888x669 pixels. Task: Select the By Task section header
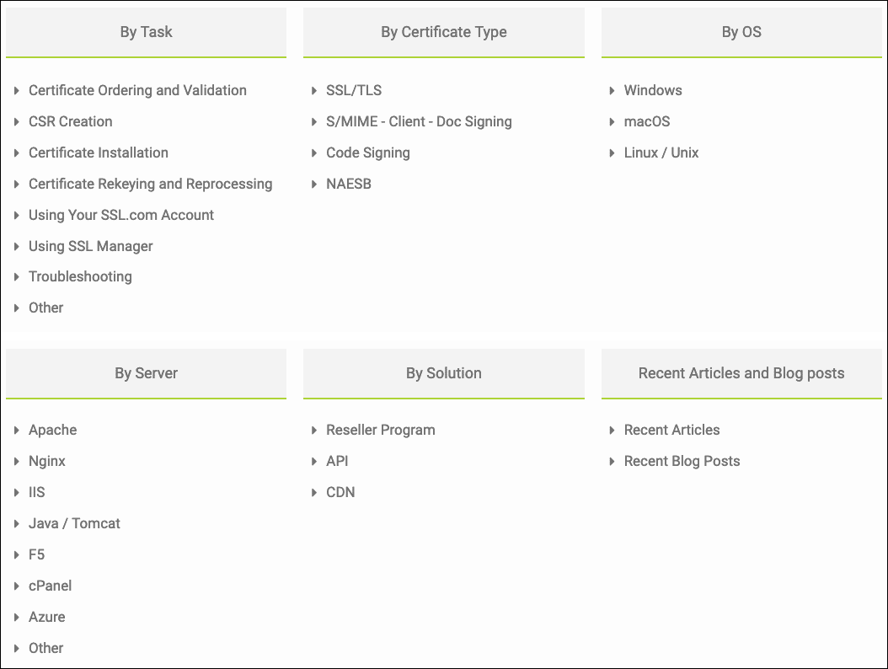pos(146,32)
